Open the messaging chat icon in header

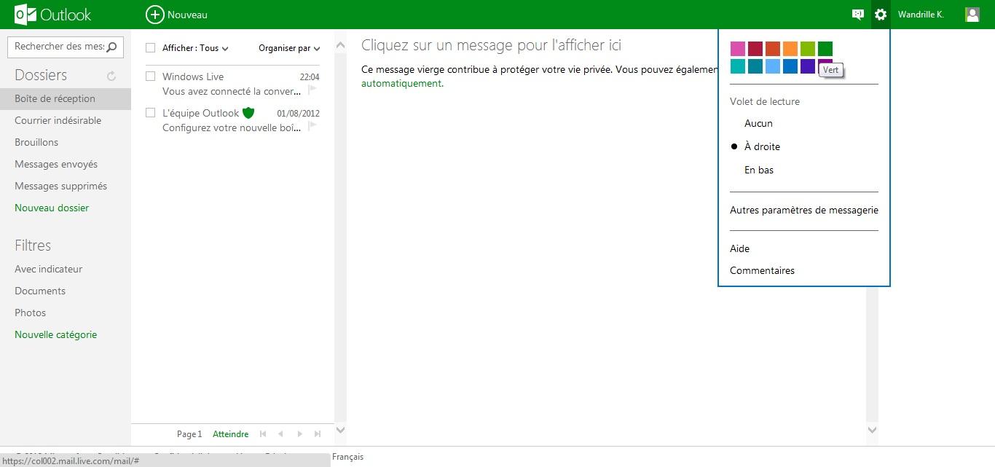[858, 15]
